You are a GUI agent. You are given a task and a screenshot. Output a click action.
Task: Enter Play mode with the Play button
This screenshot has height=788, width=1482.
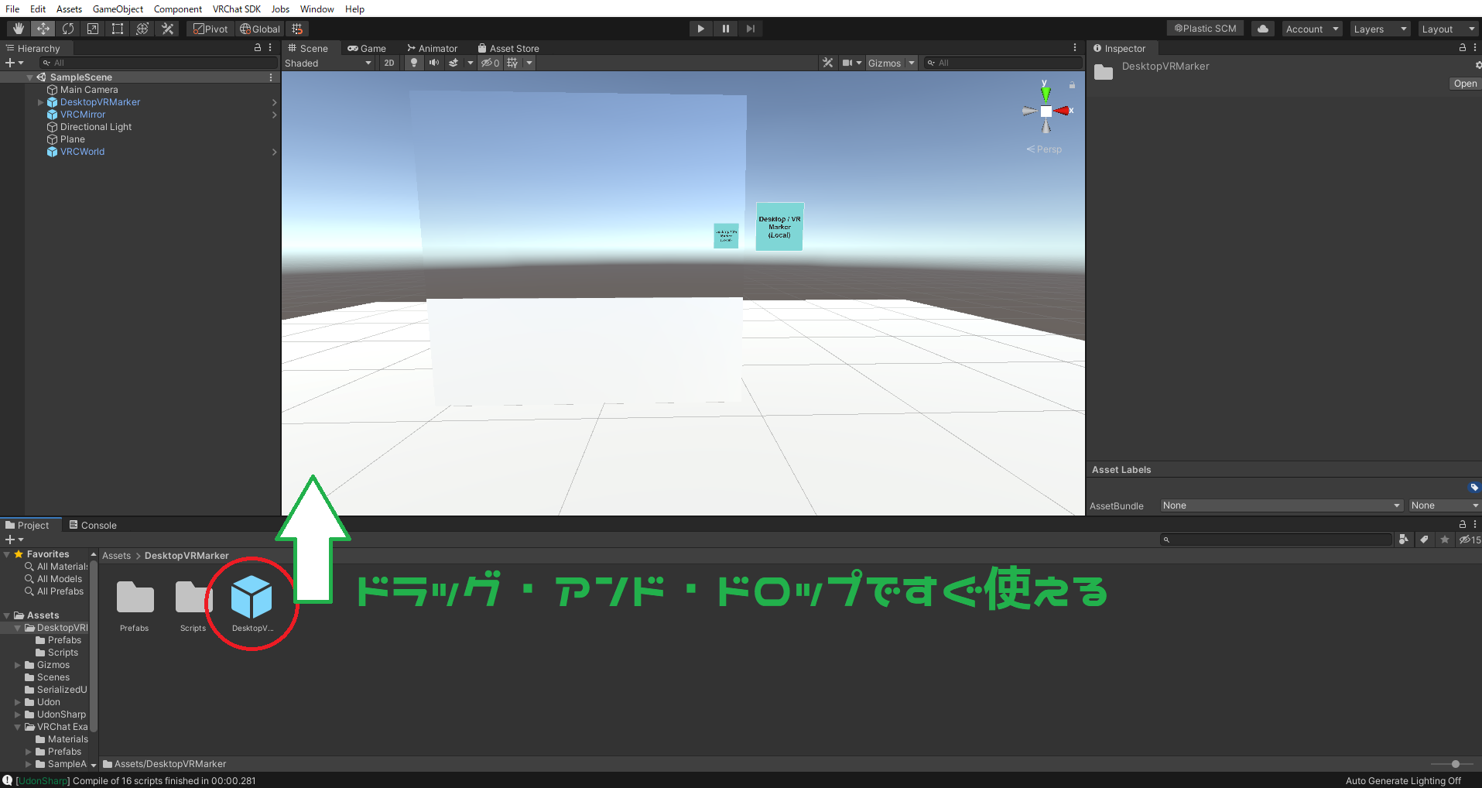pyautogui.click(x=700, y=28)
